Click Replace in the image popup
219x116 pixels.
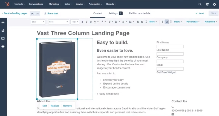(55, 106)
